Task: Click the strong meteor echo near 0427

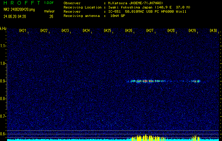Action: [146, 81]
